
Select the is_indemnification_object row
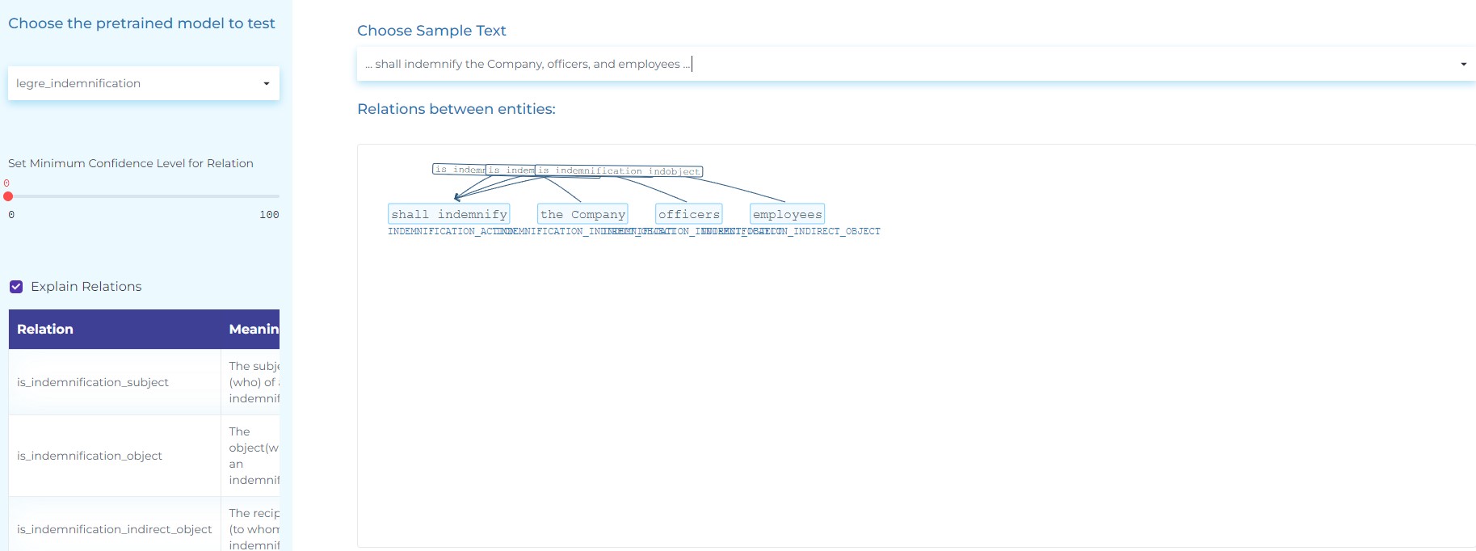[x=144, y=456]
